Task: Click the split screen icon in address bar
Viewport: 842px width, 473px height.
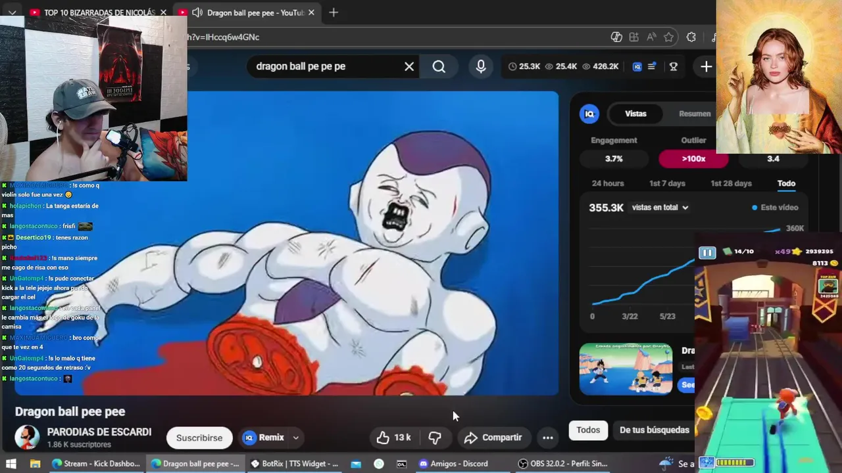Action: click(x=633, y=37)
